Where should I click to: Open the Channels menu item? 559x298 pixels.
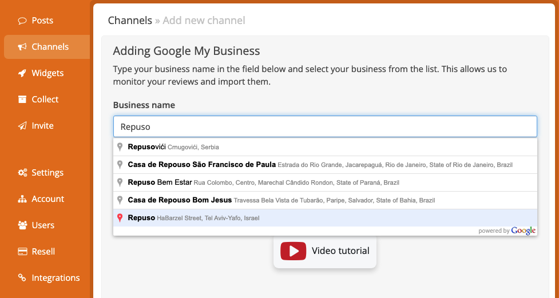pyautogui.click(x=47, y=47)
